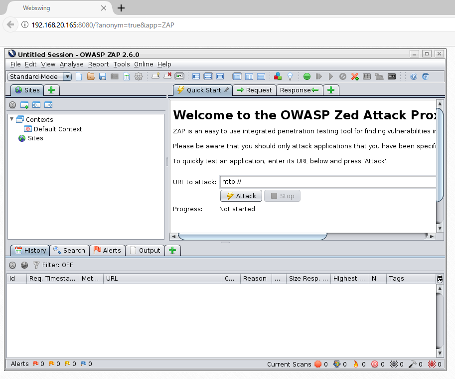Screen dimensions: 455x379
Task: Switch to the Request tab
Action: (254, 90)
